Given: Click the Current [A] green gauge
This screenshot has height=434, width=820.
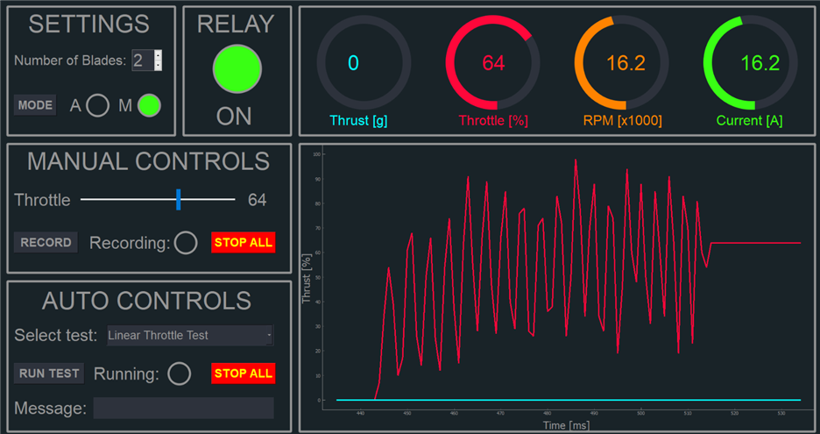Looking at the screenshot, I should pyautogui.click(x=751, y=63).
